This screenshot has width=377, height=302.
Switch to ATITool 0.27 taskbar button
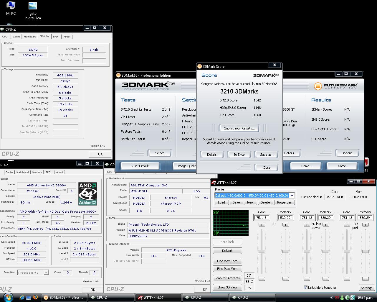point(158,298)
